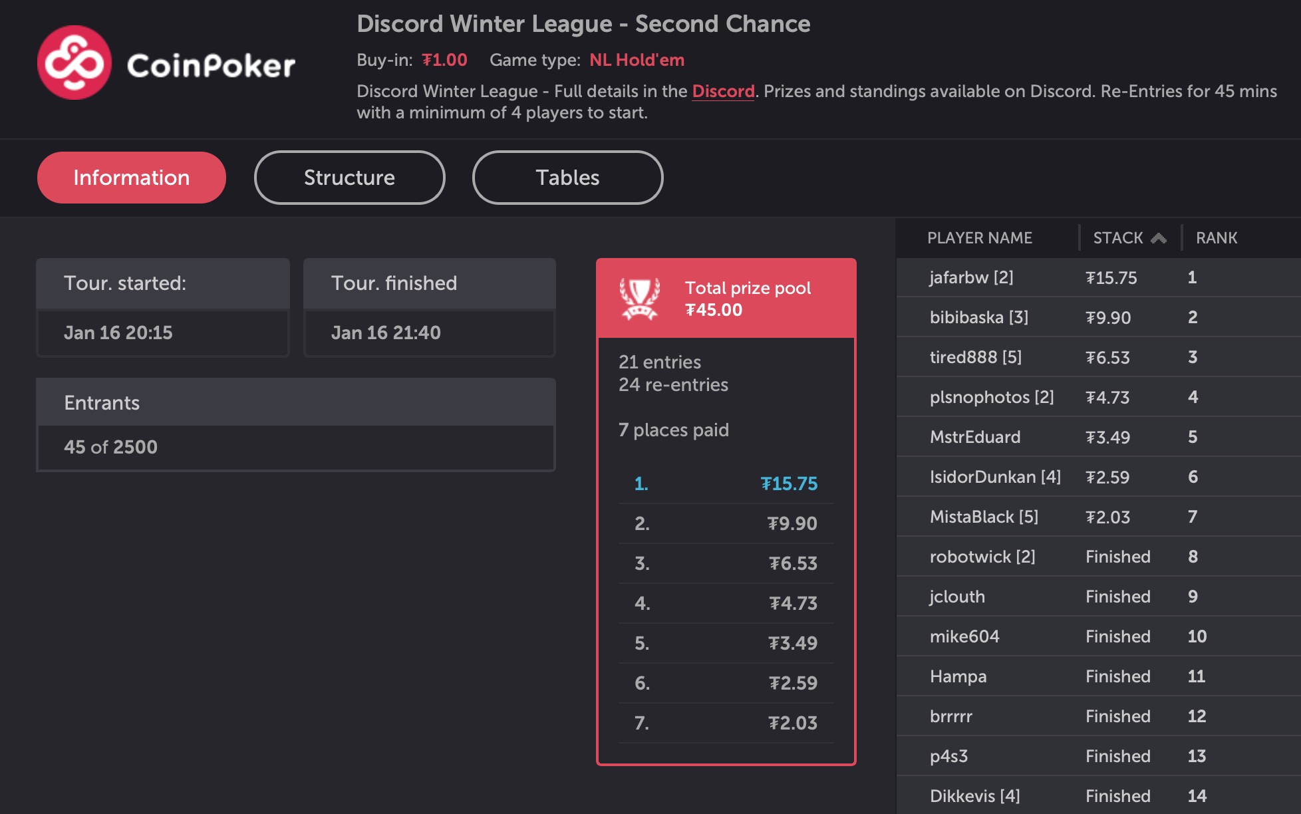1301x814 pixels.
Task: Select player jafarbw in the ranking list
Action: click(971, 277)
